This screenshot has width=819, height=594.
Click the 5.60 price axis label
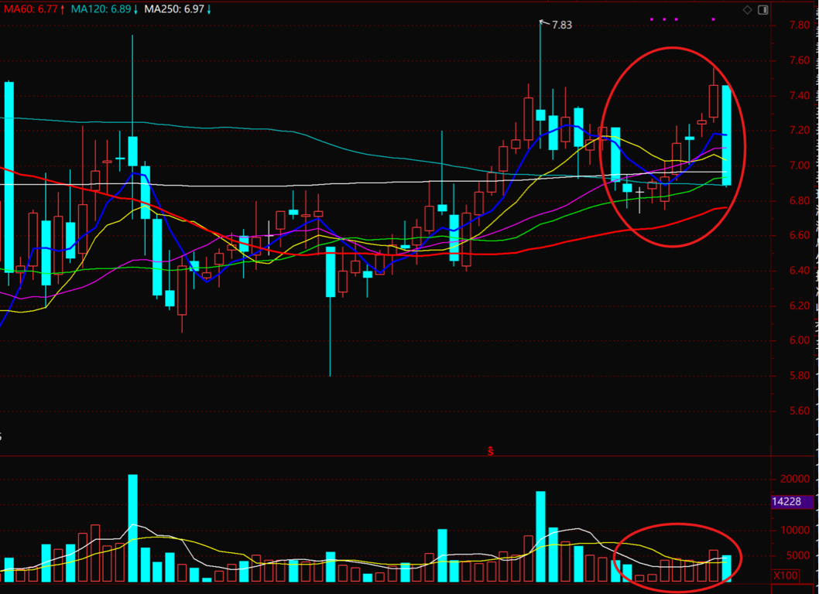pos(800,410)
